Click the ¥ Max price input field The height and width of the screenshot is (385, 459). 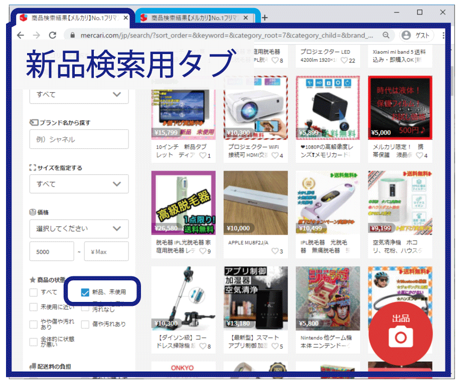106,252
